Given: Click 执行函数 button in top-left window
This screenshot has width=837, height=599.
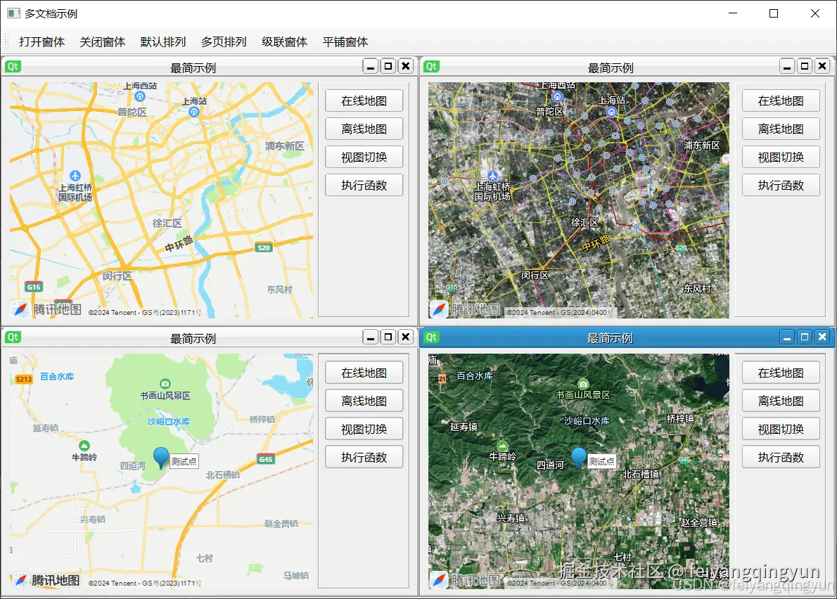Looking at the screenshot, I should pos(364,185).
